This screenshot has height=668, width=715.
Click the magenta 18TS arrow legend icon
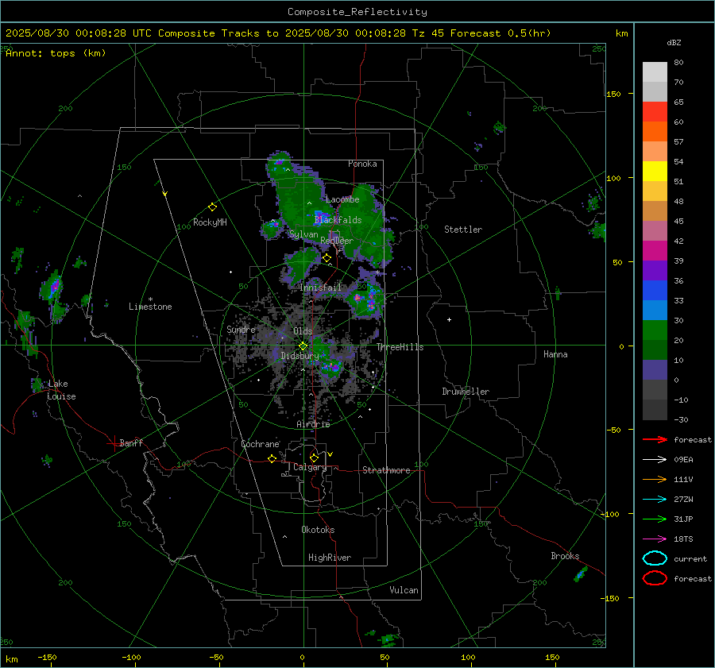click(655, 539)
